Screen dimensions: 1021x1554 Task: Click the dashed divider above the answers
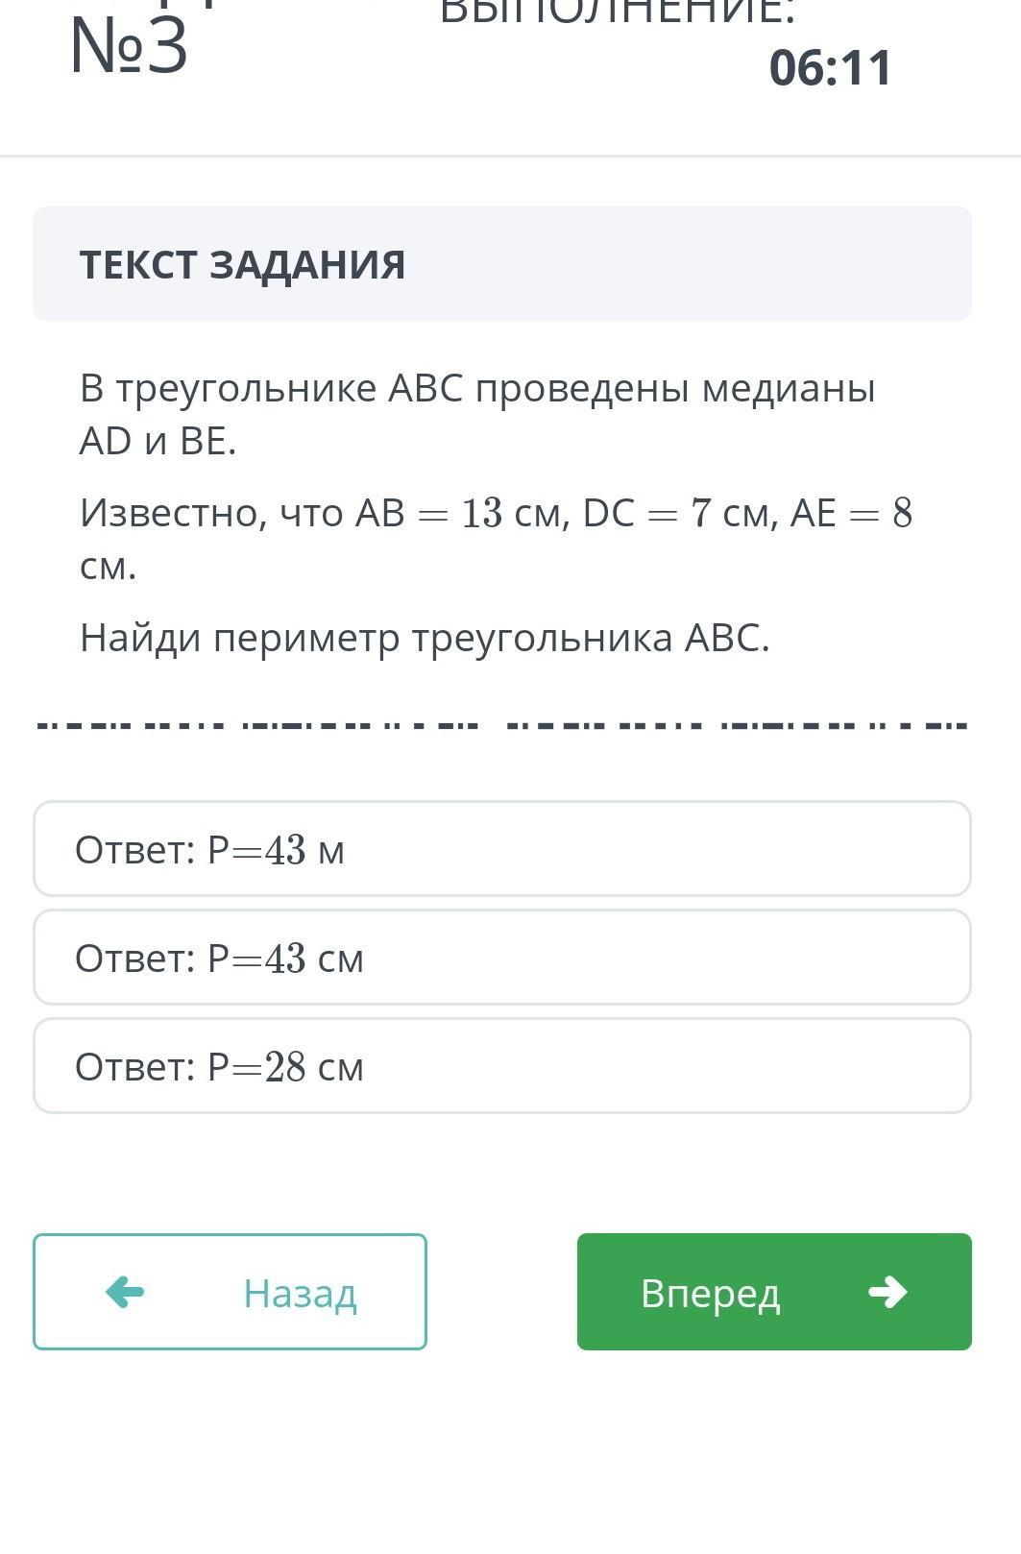[502, 726]
